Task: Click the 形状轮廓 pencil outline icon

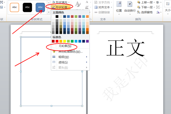Action: click(53, 7)
